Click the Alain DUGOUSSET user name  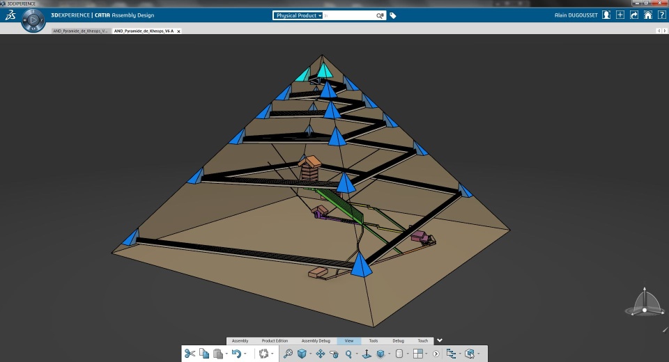576,15
